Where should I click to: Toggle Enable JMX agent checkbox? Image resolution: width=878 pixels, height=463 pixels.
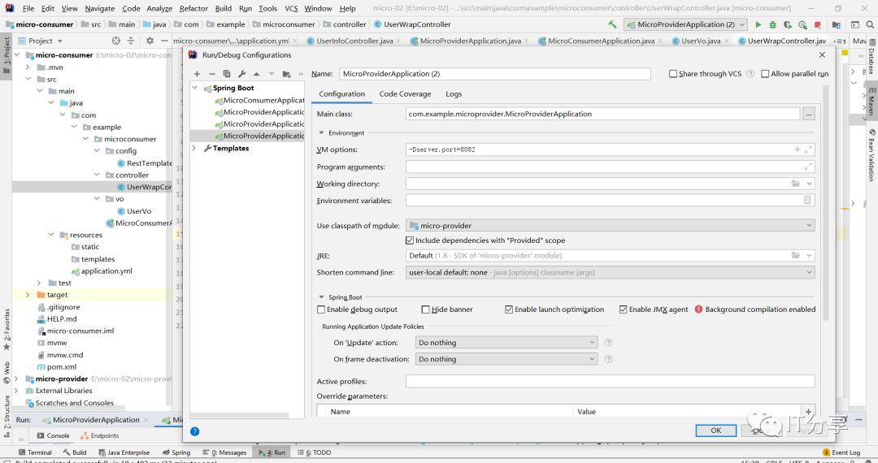[624, 309]
